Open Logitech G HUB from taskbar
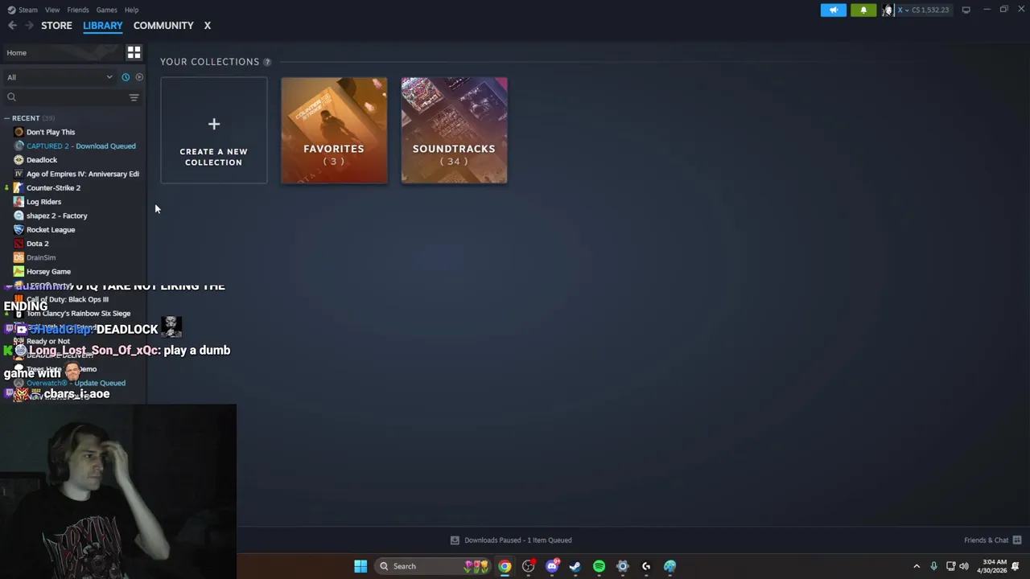Image resolution: width=1030 pixels, height=579 pixels. [x=646, y=566]
